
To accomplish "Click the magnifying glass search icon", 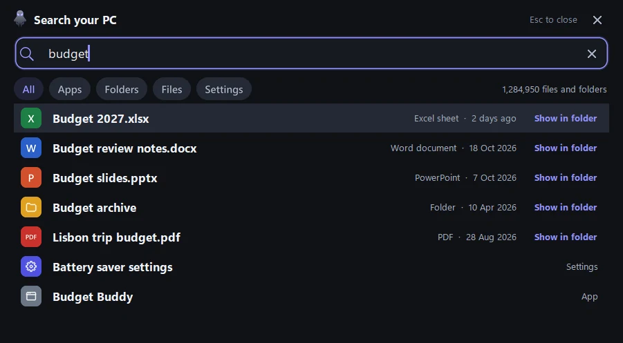I will click(26, 54).
